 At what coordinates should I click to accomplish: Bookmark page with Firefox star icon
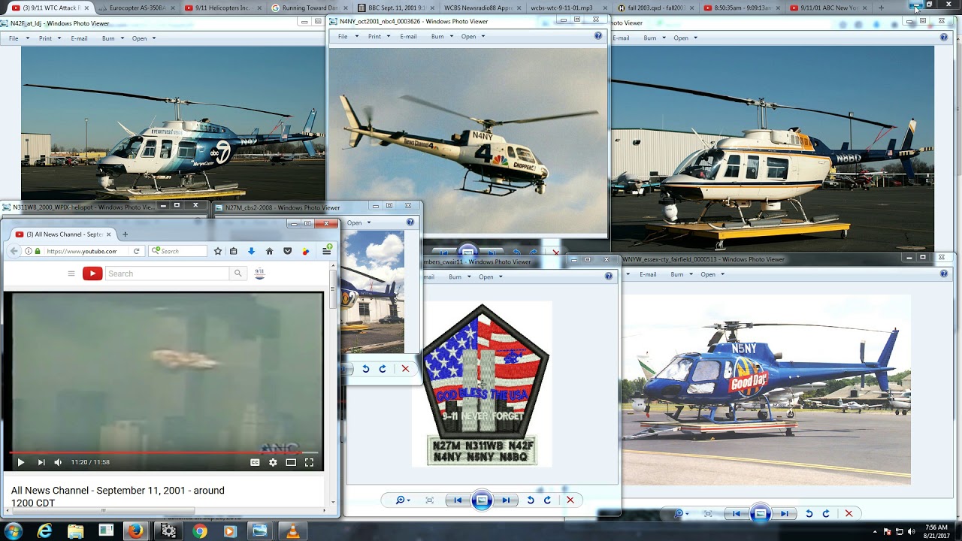pyautogui.click(x=218, y=251)
